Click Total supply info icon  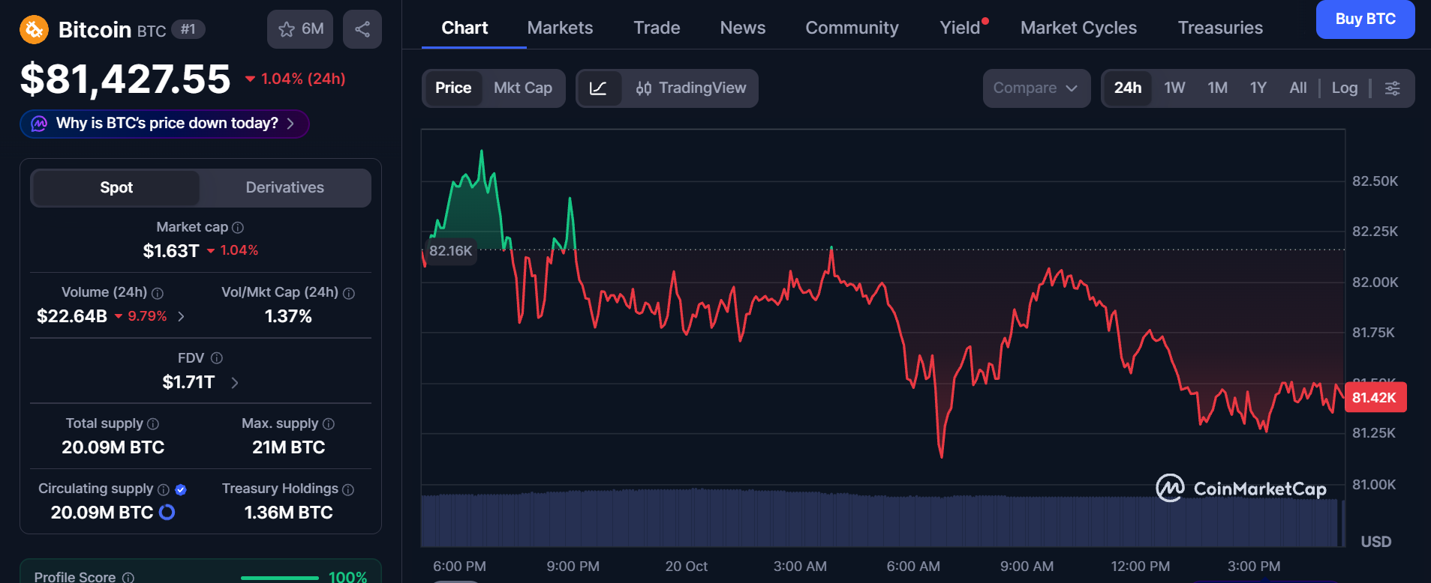(153, 423)
